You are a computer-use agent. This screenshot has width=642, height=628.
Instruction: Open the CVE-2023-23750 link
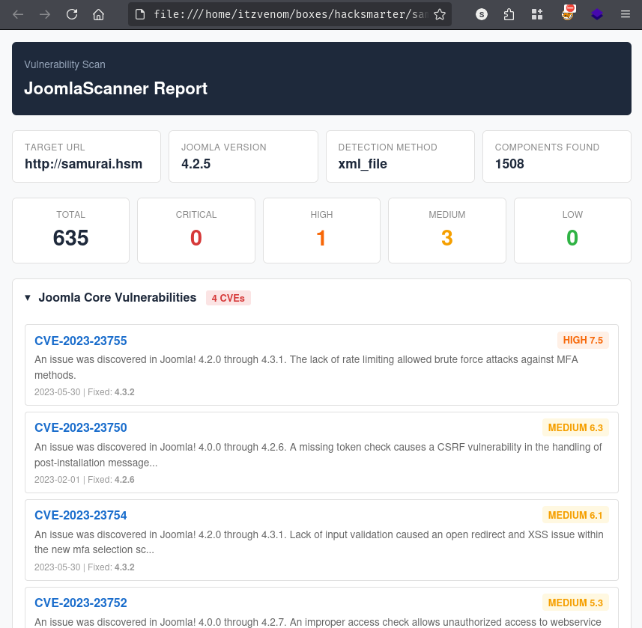coord(81,428)
